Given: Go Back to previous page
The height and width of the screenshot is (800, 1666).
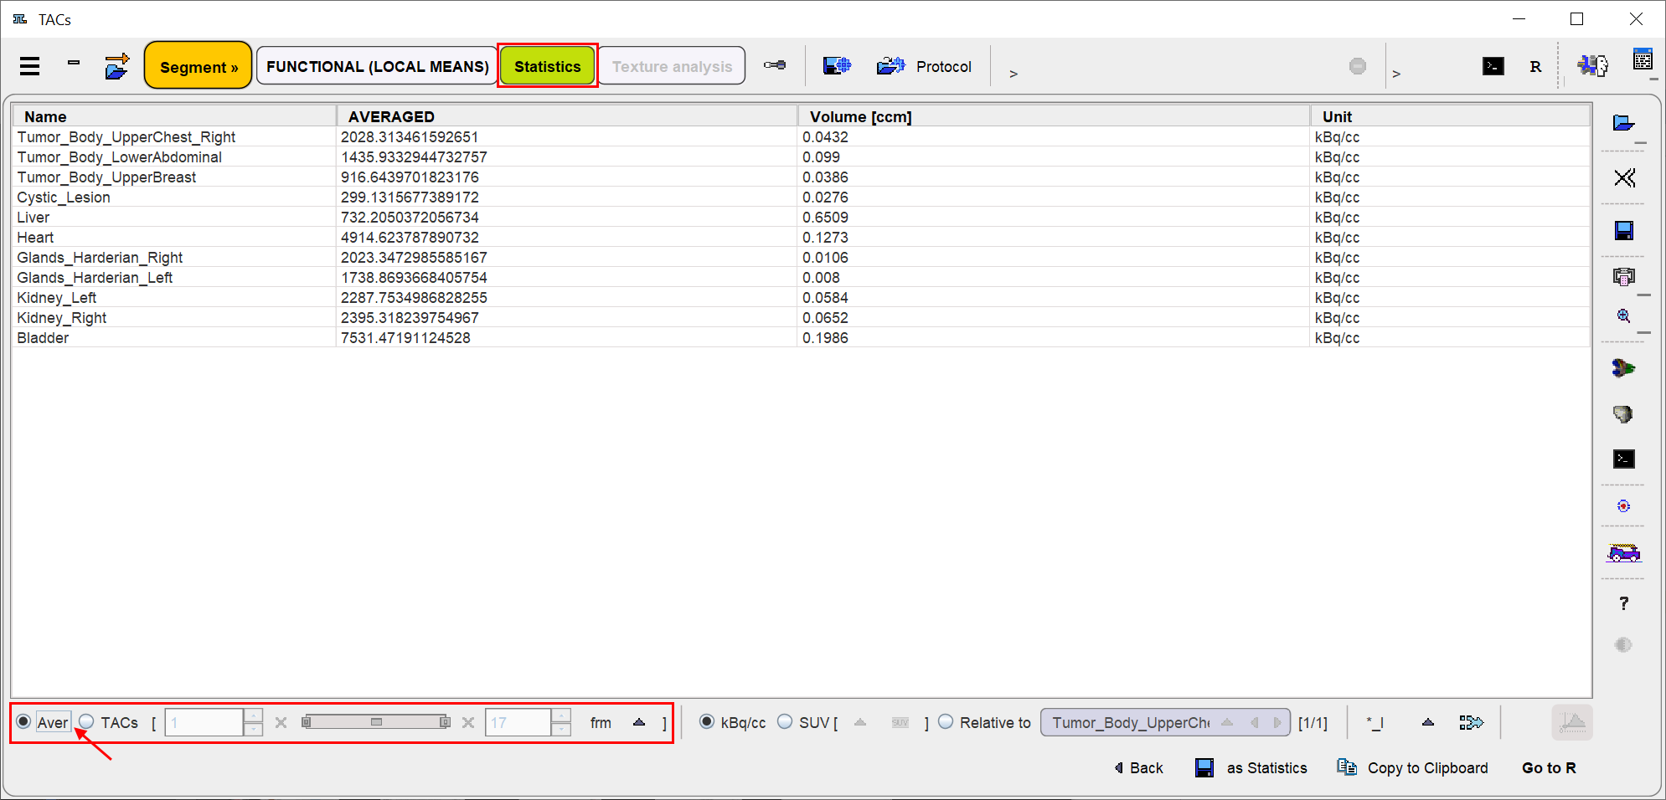Looking at the screenshot, I should point(1138,767).
